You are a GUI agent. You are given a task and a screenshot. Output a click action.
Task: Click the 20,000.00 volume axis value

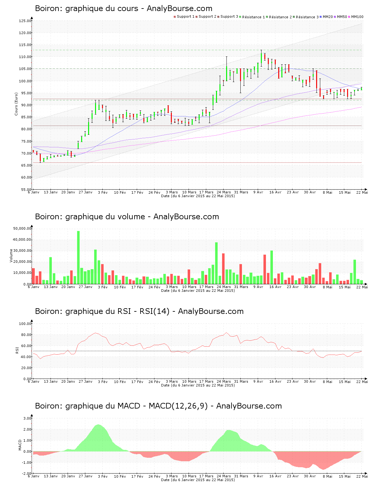click(x=22, y=262)
